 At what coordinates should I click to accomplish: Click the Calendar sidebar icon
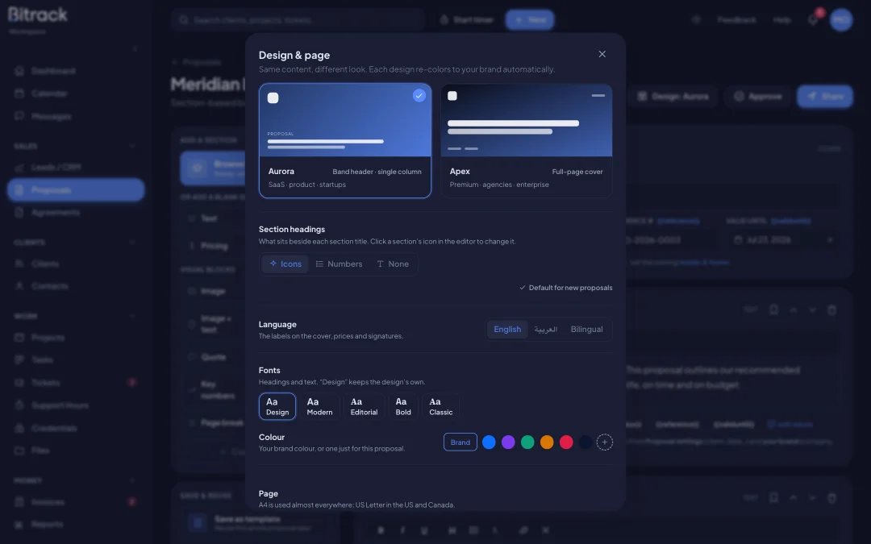[x=19, y=93]
